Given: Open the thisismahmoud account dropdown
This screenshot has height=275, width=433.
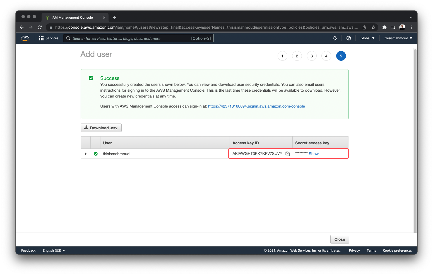Looking at the screenshot, I should 398,38.
